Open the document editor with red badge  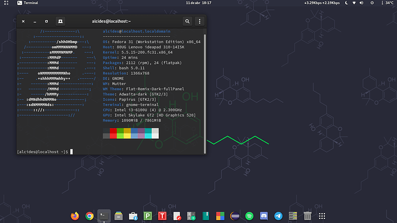177,216
